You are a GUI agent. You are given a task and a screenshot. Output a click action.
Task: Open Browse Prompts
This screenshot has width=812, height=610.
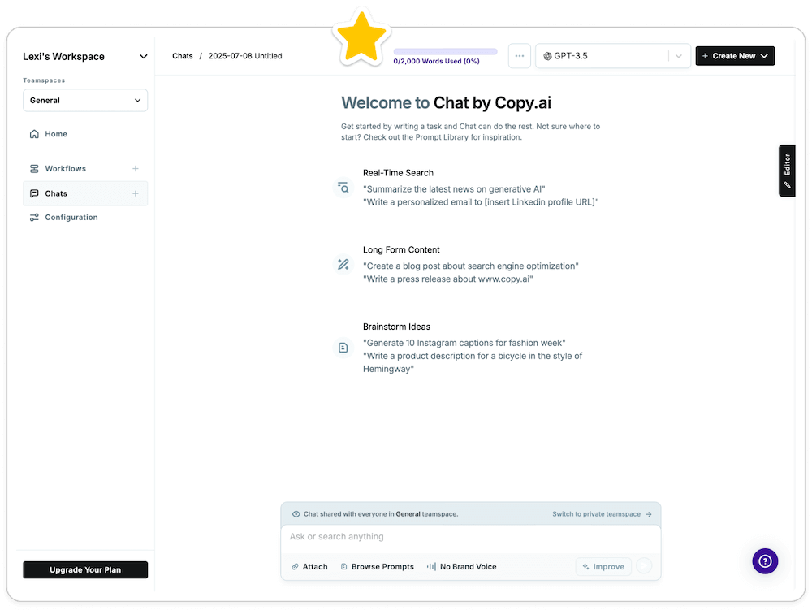pos(382,567)
